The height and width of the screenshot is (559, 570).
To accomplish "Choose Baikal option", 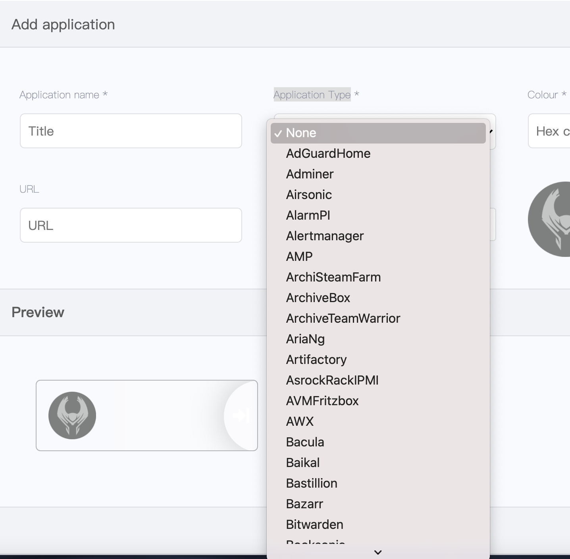I will (x=378, y=463).
